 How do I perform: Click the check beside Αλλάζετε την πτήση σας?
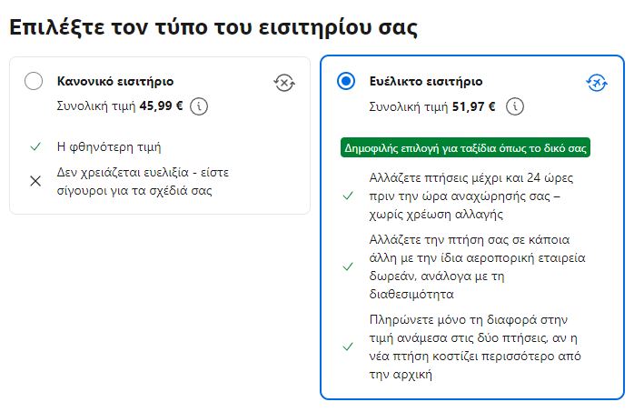coord(348,266)
